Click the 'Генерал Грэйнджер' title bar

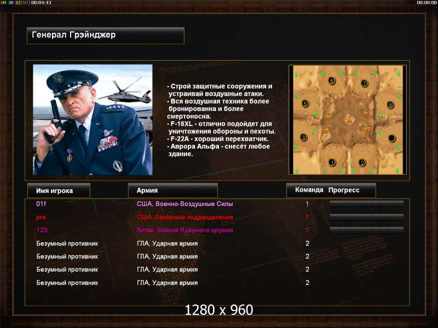pyautogui.click(x=106, y=36)
